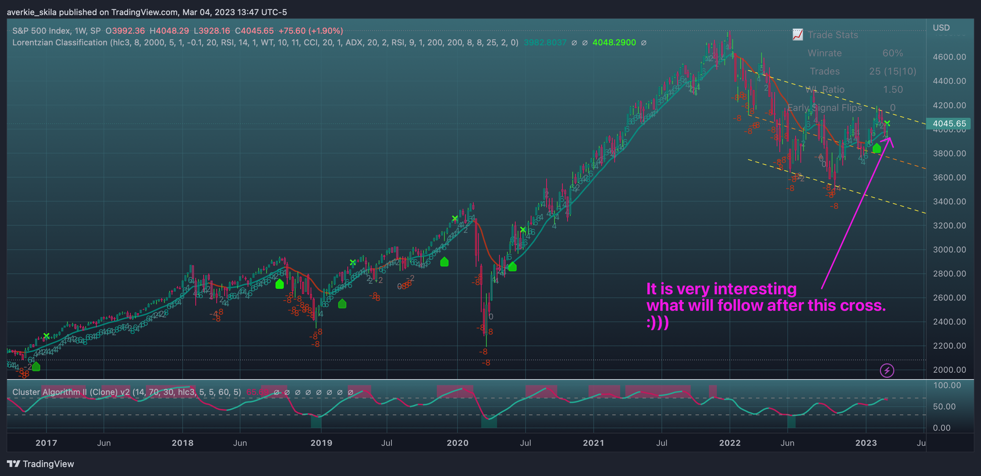The image size is (981, 476).
Task: Click the green X marker at January 2020 peak
Action: (455, 218)
